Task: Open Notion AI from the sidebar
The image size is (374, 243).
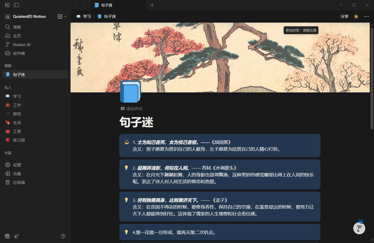Action: pos(21,44)
